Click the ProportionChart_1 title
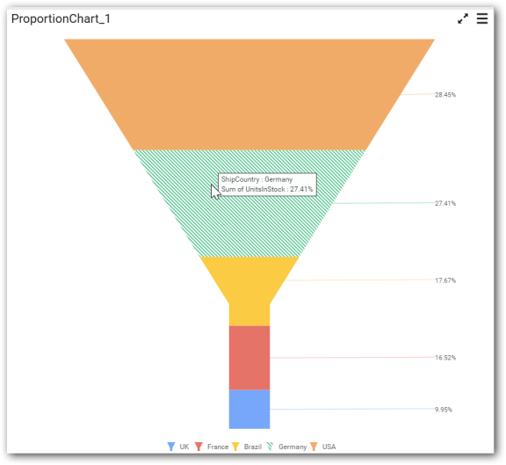The image size is (506, 465). 61,18
